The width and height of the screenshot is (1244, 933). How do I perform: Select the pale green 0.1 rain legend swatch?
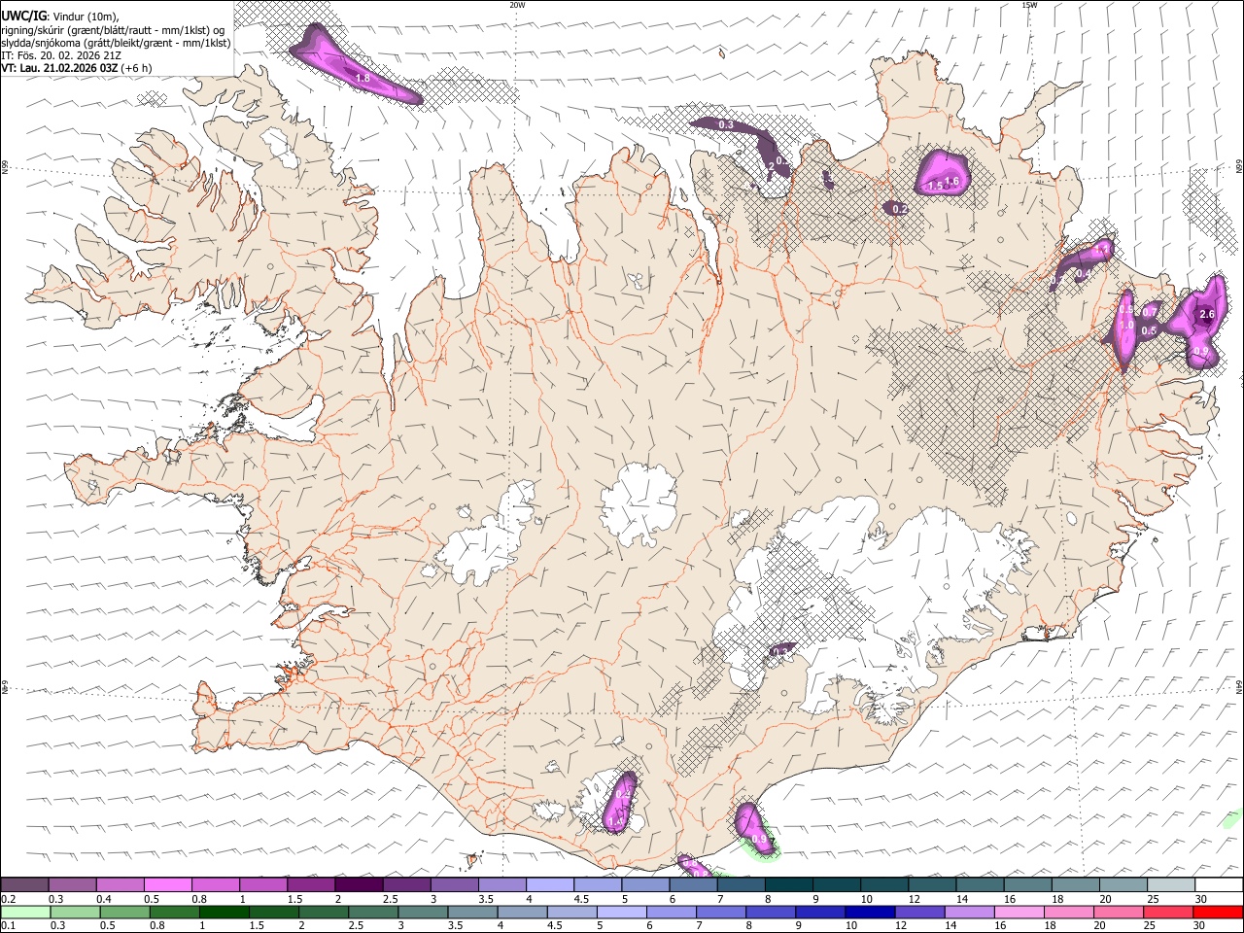tap(26, 912)
